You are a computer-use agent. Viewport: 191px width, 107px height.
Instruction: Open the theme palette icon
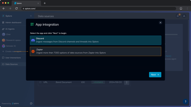point(31,104)
